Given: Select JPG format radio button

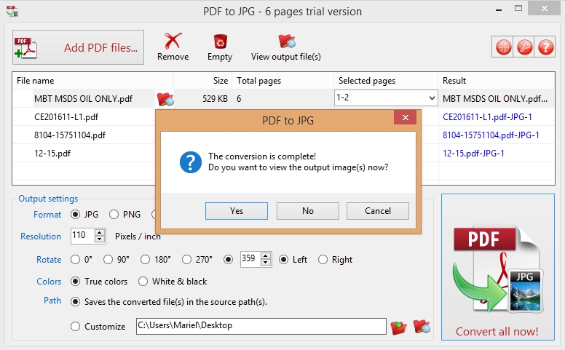Looking at the screenshot, I should (75, 215).
